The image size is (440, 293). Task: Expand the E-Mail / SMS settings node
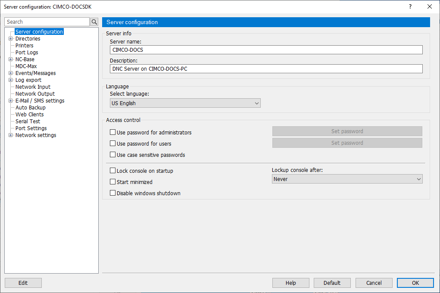(11, 100)
